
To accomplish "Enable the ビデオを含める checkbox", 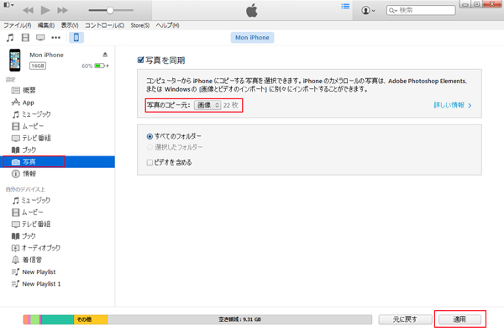I will tap(150, 162).
